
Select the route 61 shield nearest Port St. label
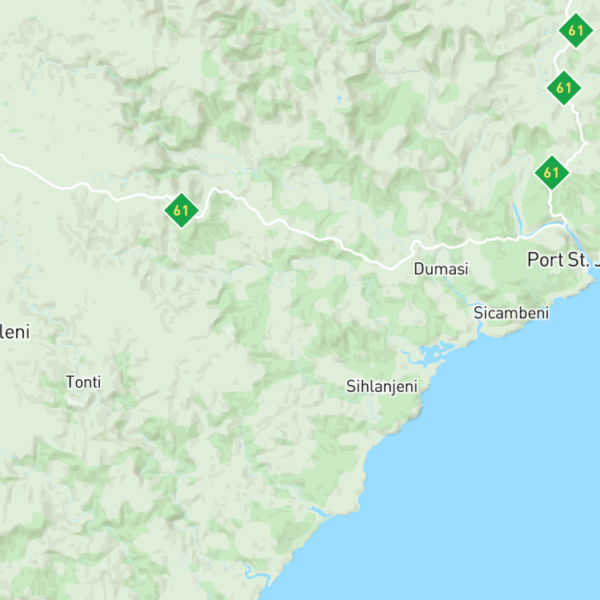(x=551, y=173)
